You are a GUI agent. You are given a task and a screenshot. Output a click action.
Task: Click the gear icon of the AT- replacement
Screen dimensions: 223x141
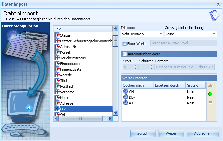click(126, 103)
